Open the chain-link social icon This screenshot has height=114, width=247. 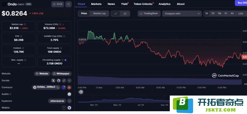tap(64, 81)
